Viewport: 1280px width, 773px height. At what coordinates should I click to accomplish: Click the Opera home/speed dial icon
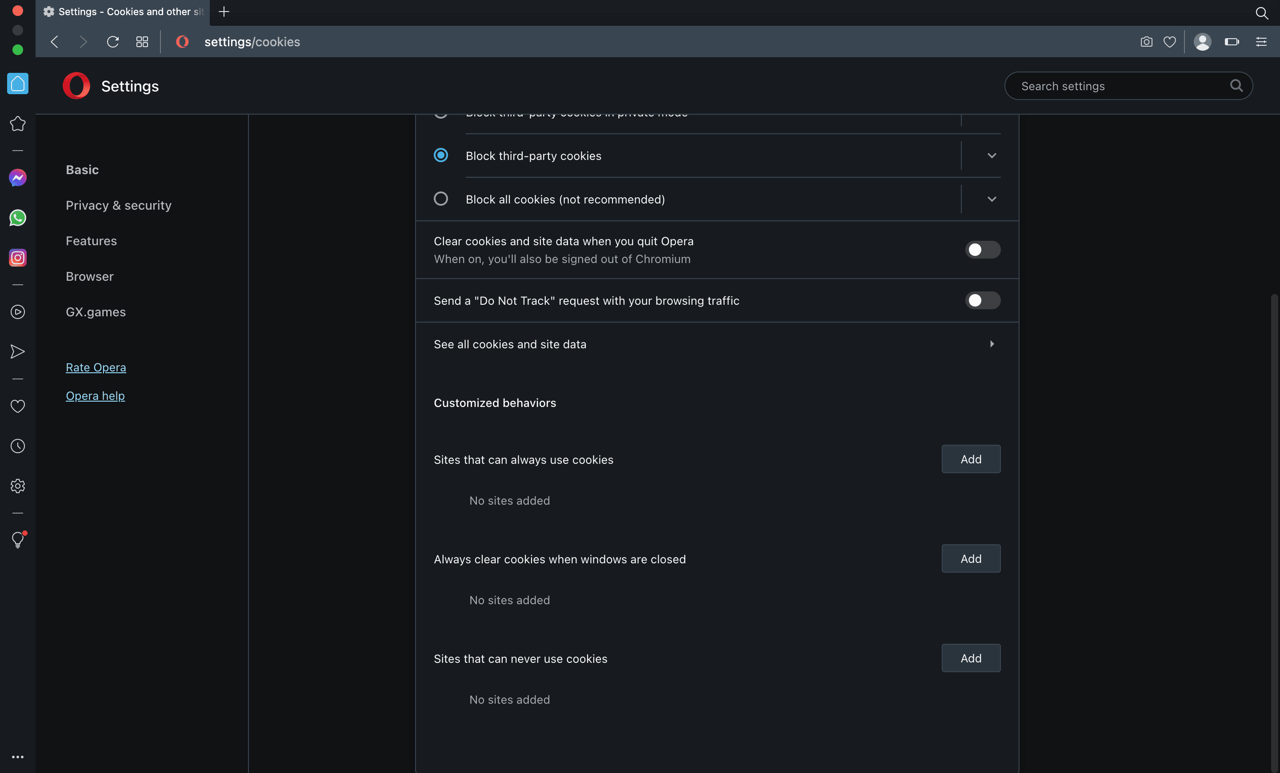pos(17,83)
